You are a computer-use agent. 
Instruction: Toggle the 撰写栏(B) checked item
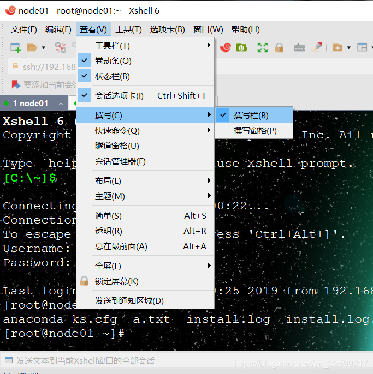254,115
